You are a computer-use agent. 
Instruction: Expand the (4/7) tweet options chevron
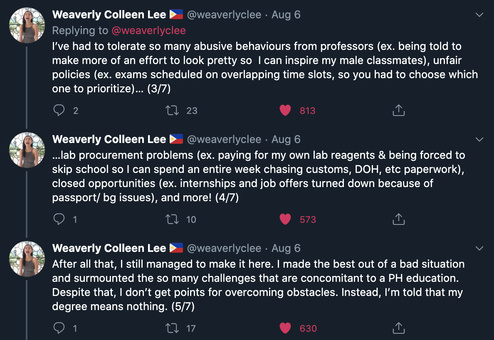(x=479, y=139)
